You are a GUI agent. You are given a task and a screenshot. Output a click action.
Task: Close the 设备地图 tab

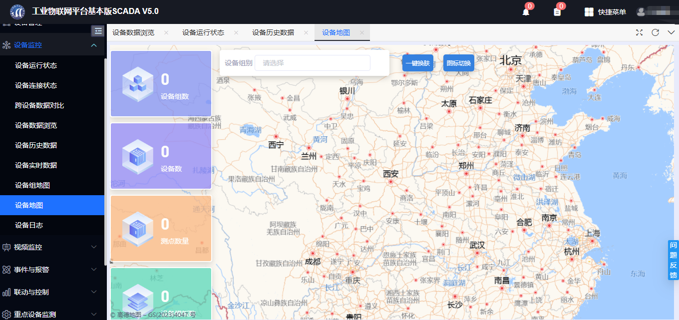(362, 33)
